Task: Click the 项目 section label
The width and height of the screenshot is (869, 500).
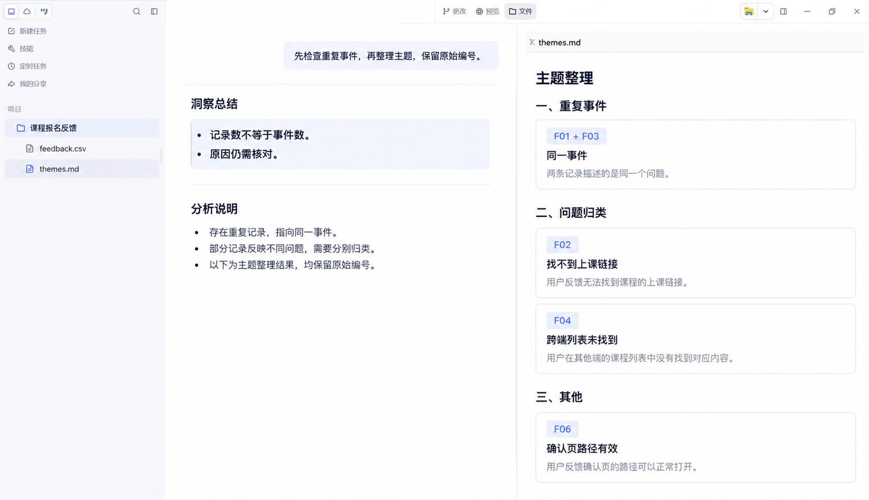Action: [x=14, y=109]
